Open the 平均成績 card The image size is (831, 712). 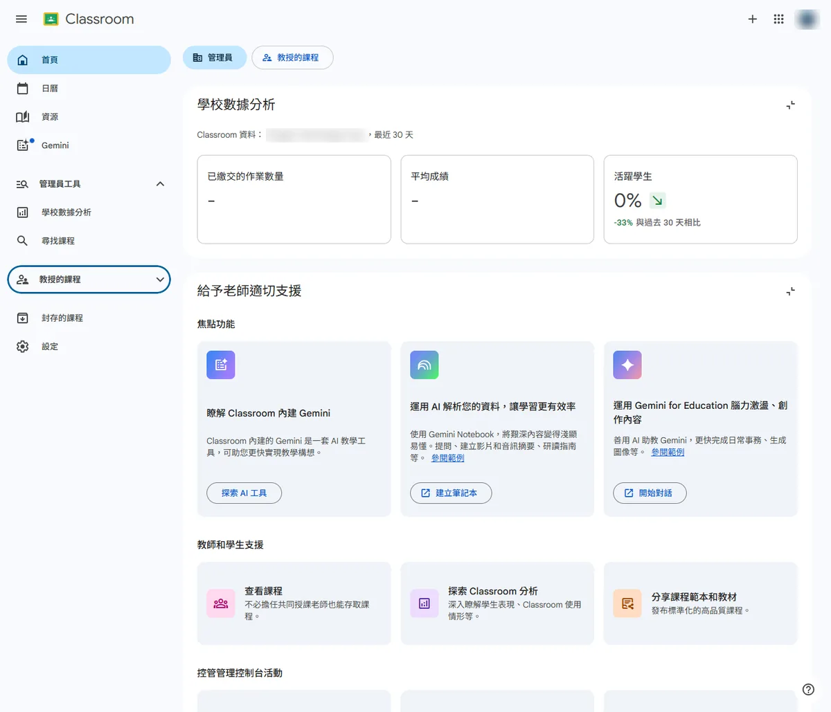tap(497, 199)
